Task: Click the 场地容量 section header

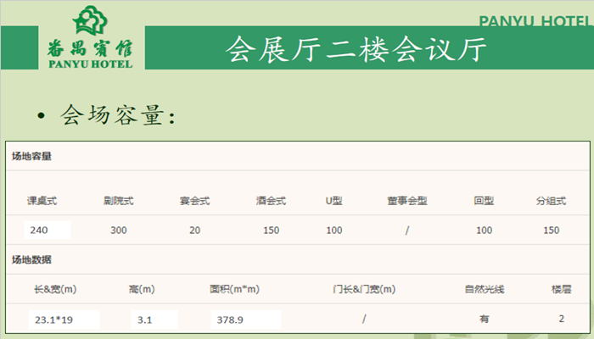Action: [31, 156]
